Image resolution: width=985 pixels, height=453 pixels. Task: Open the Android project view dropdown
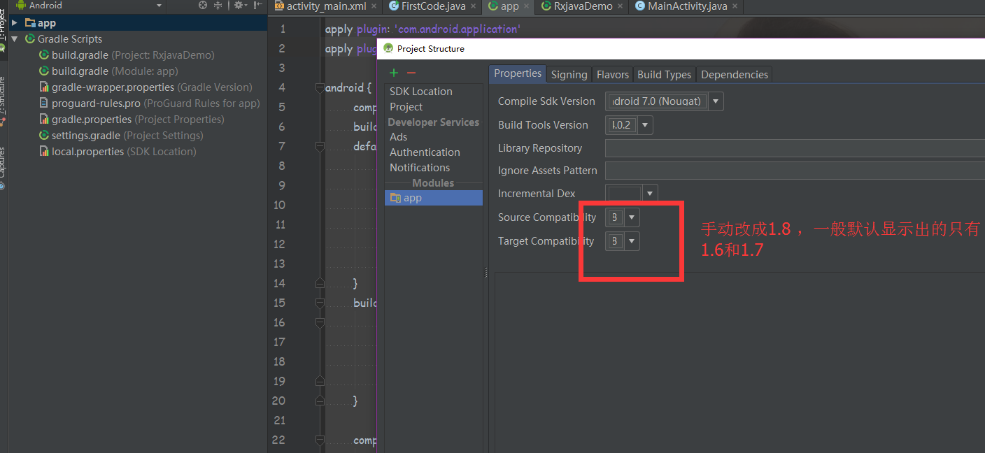(160, 6)
